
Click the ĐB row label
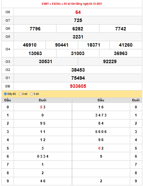[8, 86]
